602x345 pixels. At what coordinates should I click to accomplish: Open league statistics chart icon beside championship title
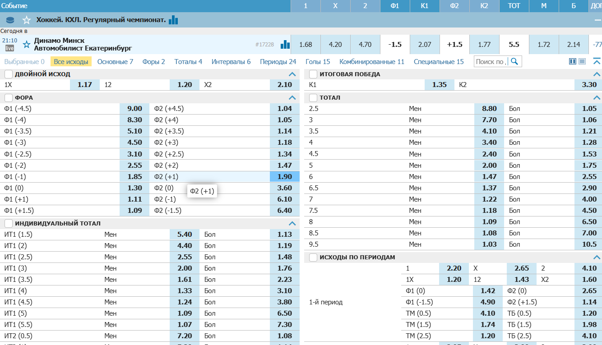(x=173, y=20)
